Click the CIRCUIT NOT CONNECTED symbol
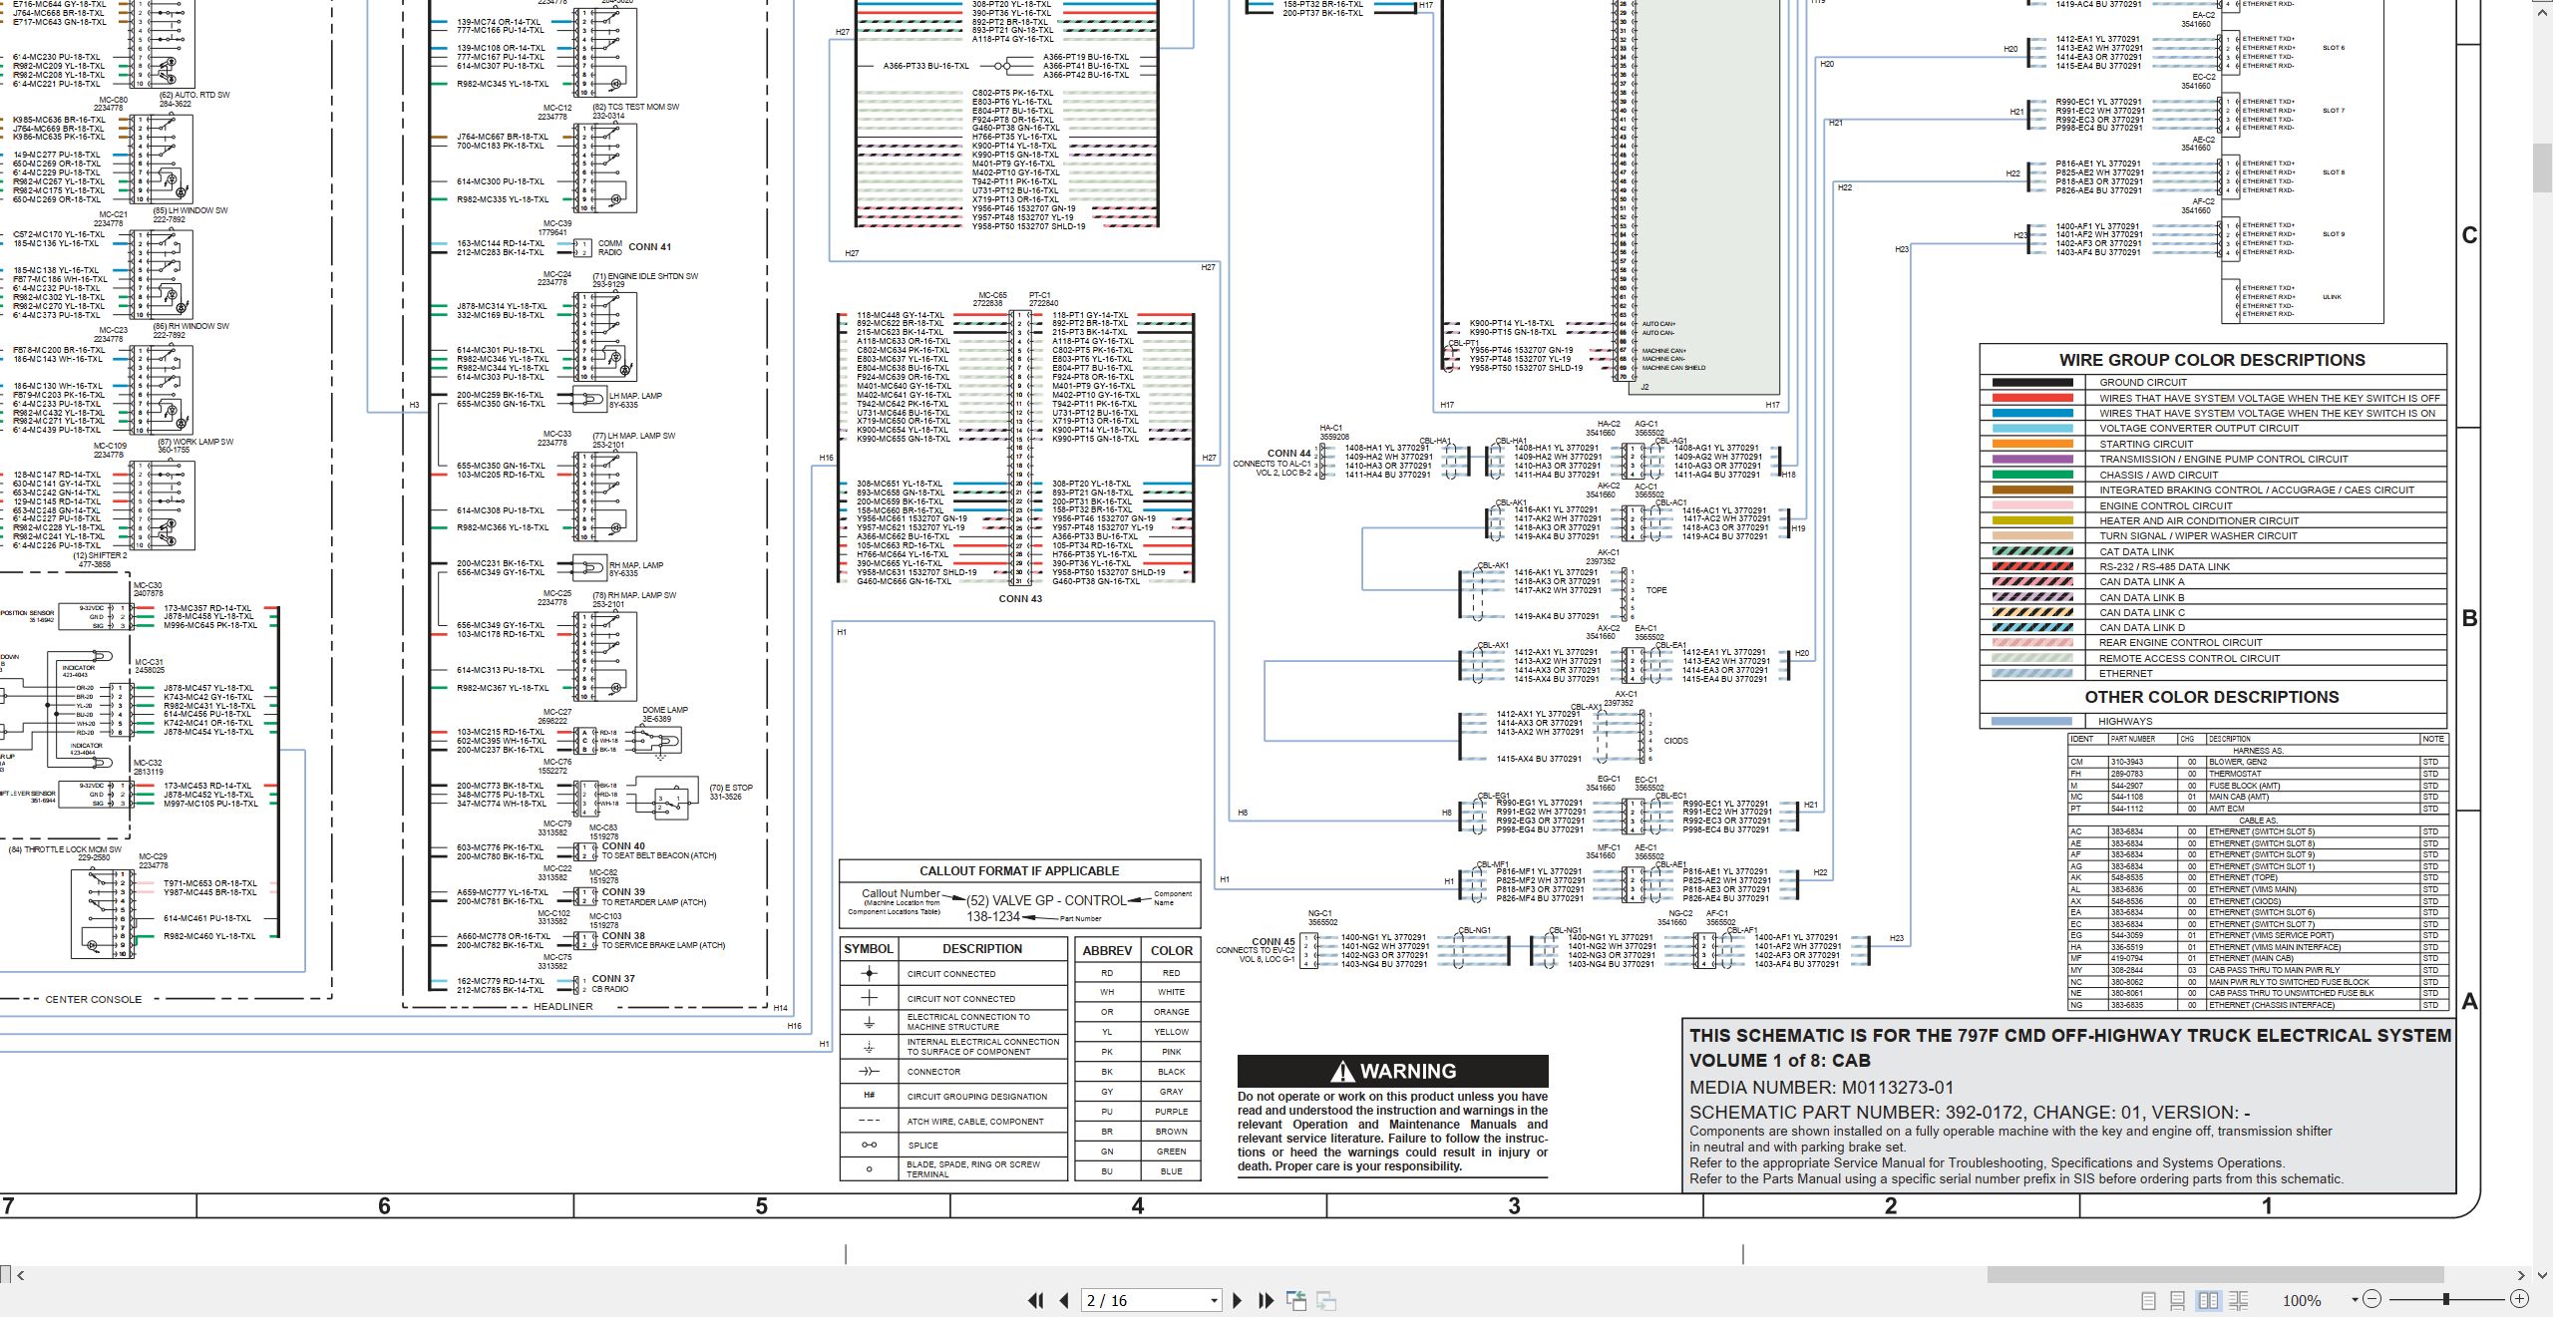 [869, 998]
